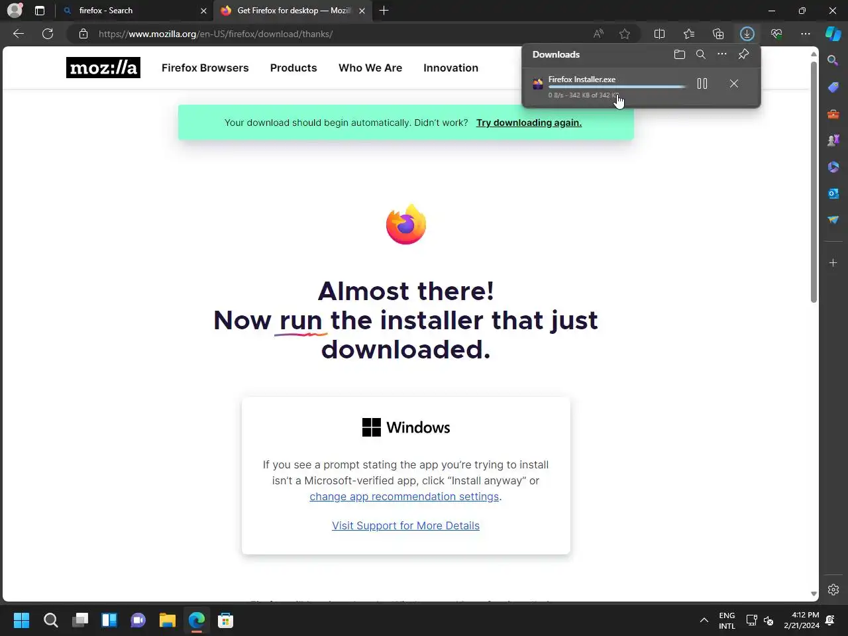The width and height of the screenshot is (848, 636).
Task: Open the Innovation menu
Action: [x=450, y=68]
